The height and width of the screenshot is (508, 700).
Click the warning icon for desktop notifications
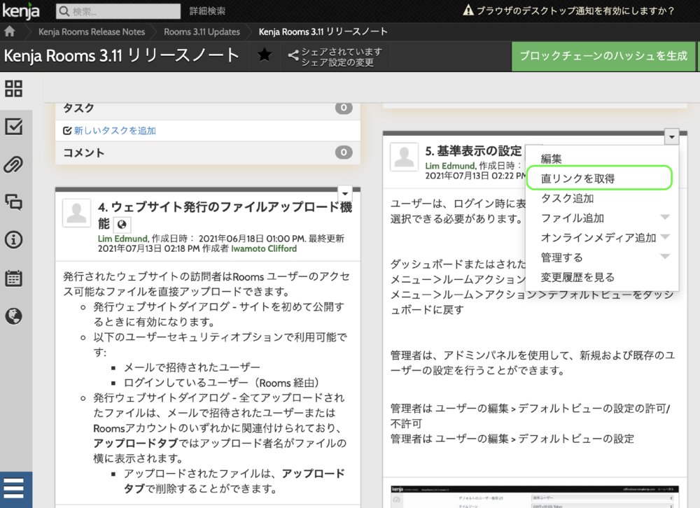click(468, 10)
